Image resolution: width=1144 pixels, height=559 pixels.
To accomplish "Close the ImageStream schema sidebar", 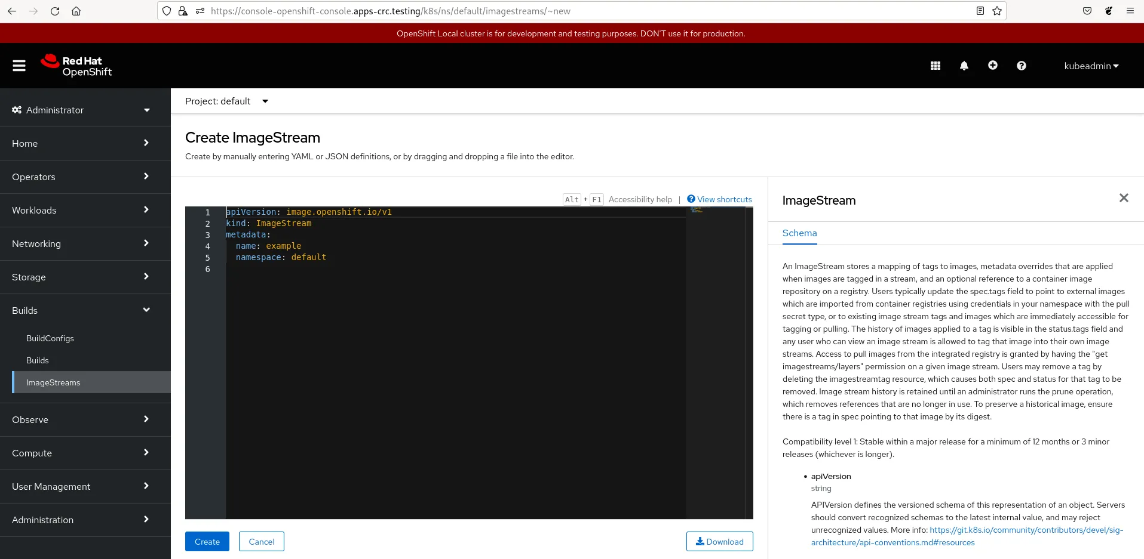I will pos(1124,198).
